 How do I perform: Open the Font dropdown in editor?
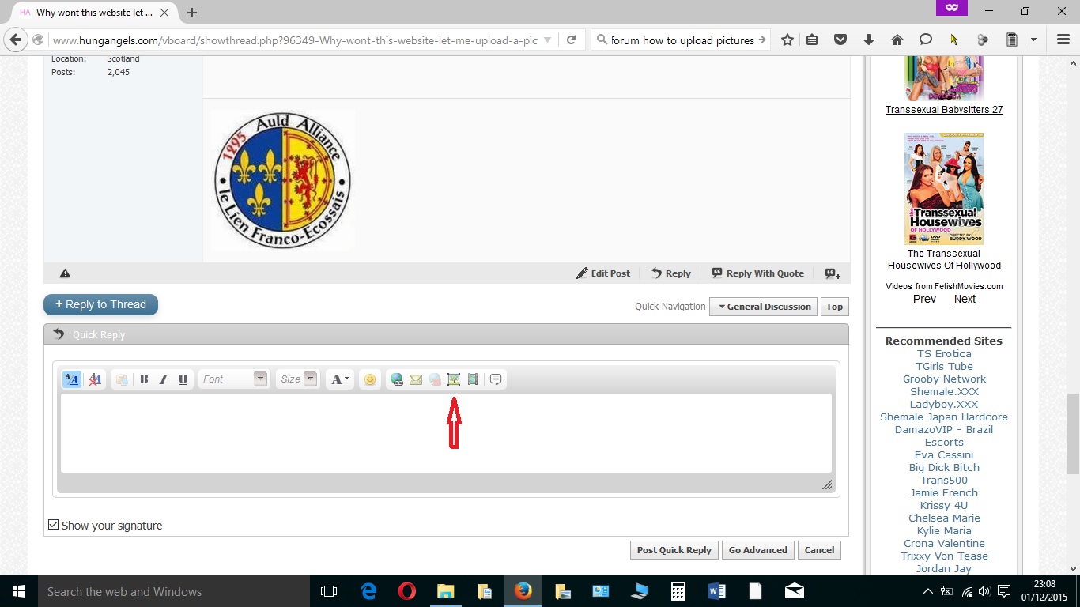234,379
